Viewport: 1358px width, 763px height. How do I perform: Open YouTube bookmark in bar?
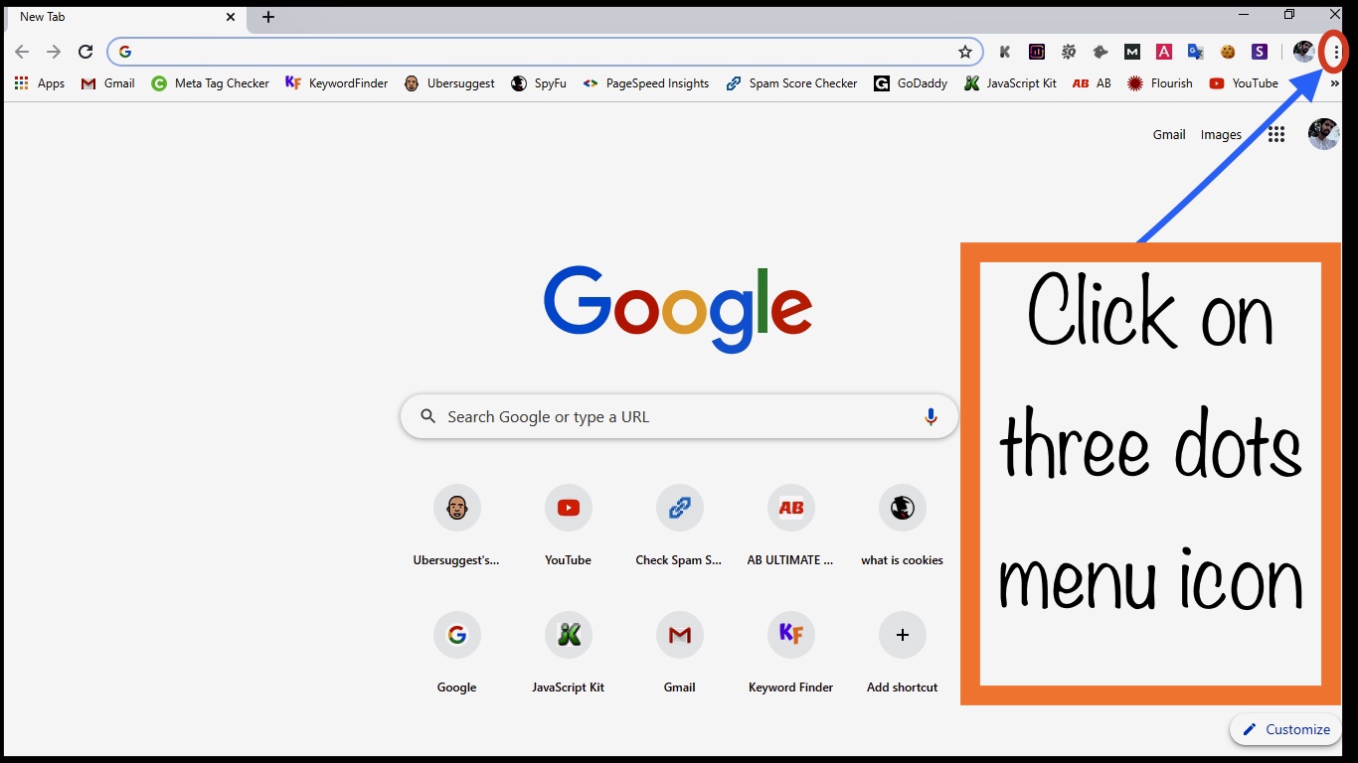pyautogui.click(x=1243, y=83)
